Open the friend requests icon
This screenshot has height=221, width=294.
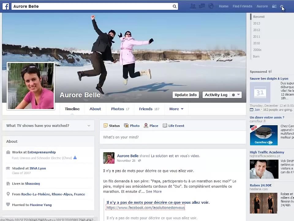point(193,6)
